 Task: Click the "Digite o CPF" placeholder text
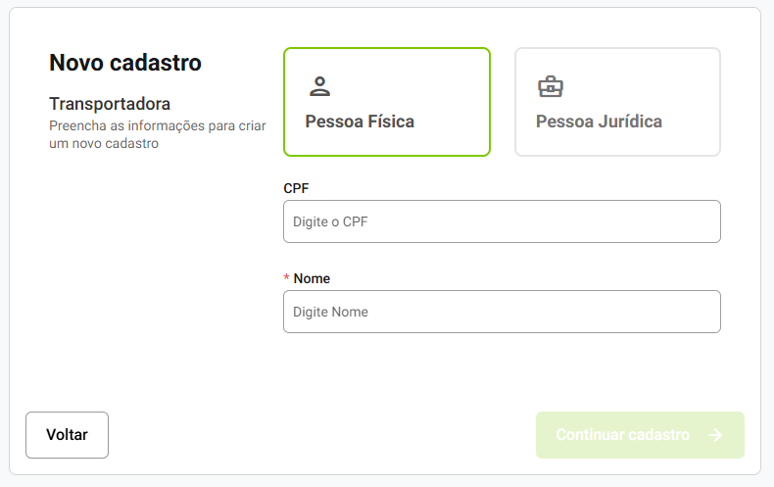[x=330, y=222]
